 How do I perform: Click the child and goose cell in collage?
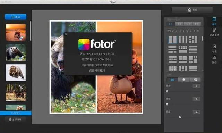pos(119,67)
